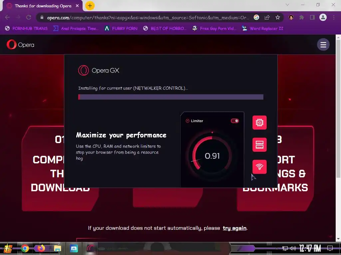341x255 pixels.
Task: Open the notification center icon
Action: click(330, 248)
